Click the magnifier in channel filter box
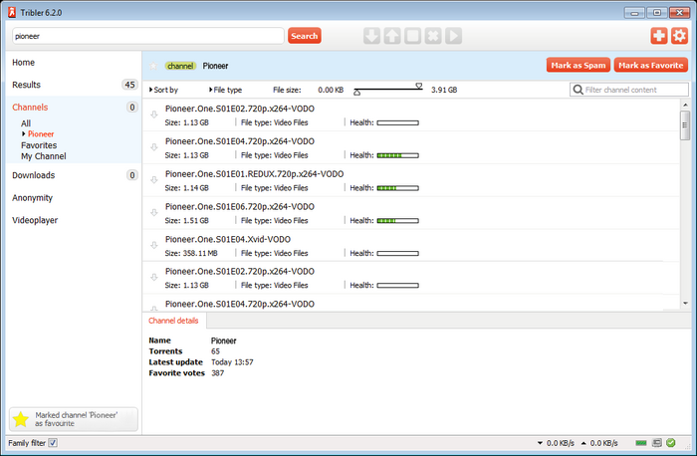 pyautogui.click(x=578, y=90)
